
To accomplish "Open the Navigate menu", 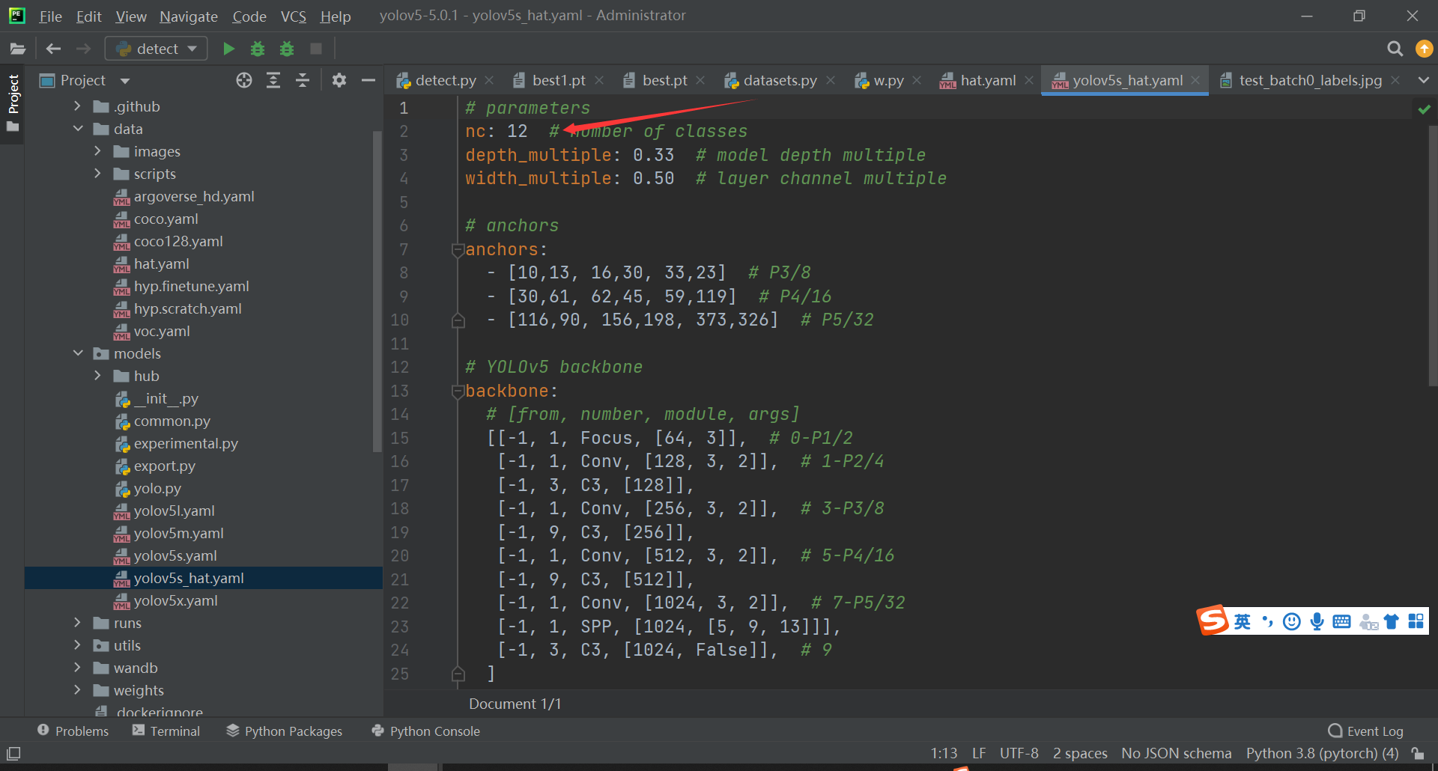I will tap(188, 16).
